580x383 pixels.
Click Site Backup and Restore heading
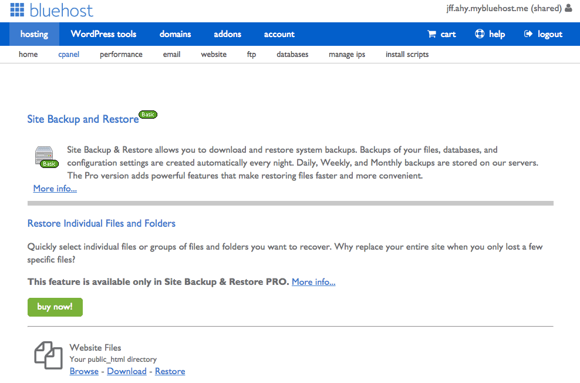click(83, 119)
